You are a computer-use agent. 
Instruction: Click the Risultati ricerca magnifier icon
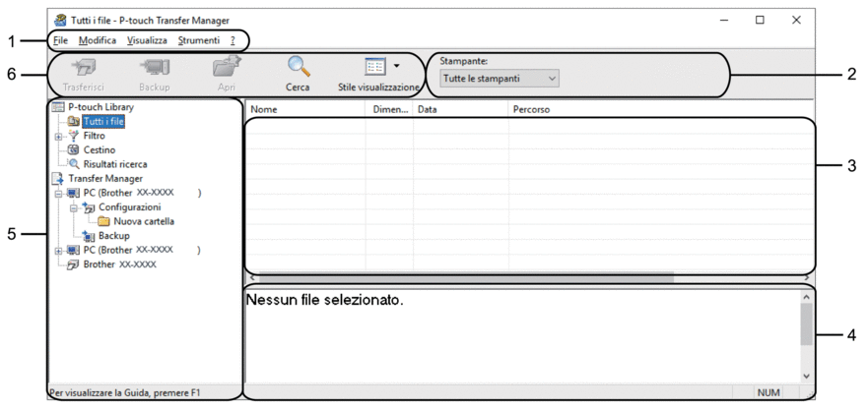[74, 164]
